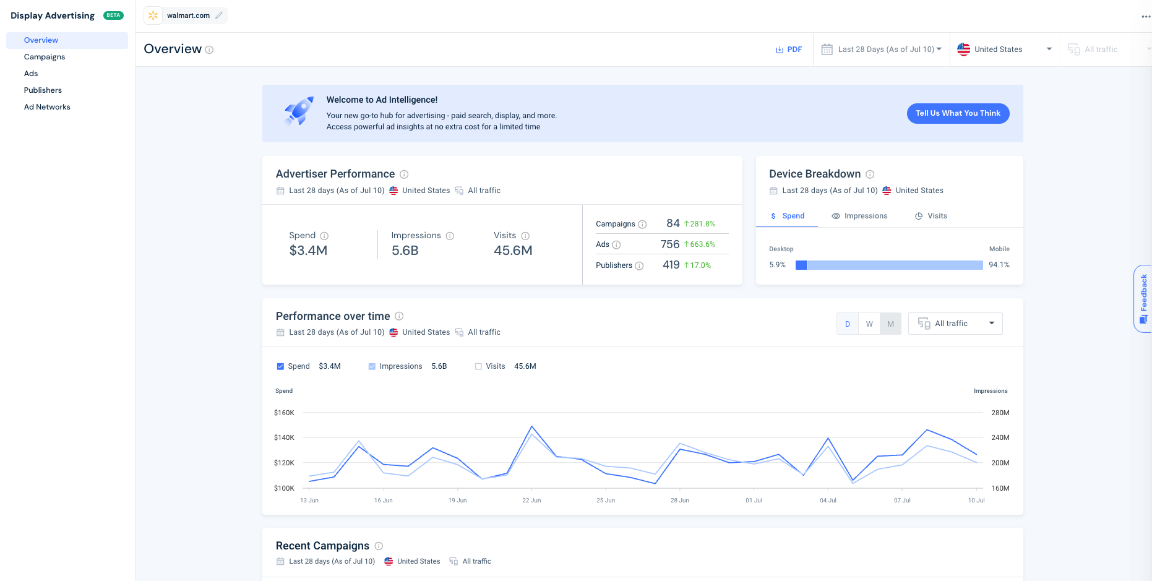This screenshot has height=581, width=1152.
Task: Click the calendar icon in the date filter
Action: tap(827, 49)
